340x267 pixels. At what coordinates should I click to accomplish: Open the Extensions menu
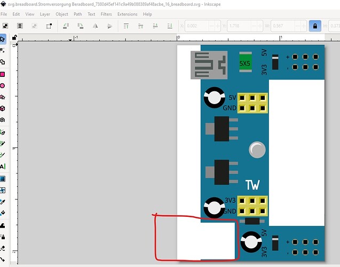click(127, 14)
